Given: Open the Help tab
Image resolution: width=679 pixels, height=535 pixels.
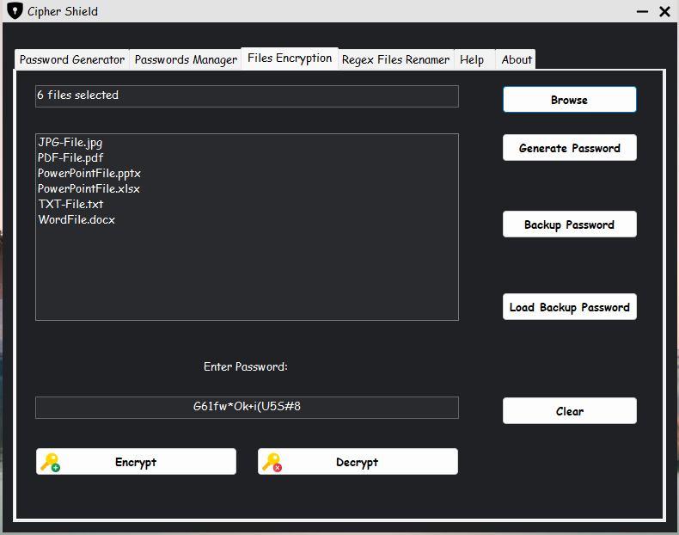Looking at the screenshot, I should pos(472,59).
